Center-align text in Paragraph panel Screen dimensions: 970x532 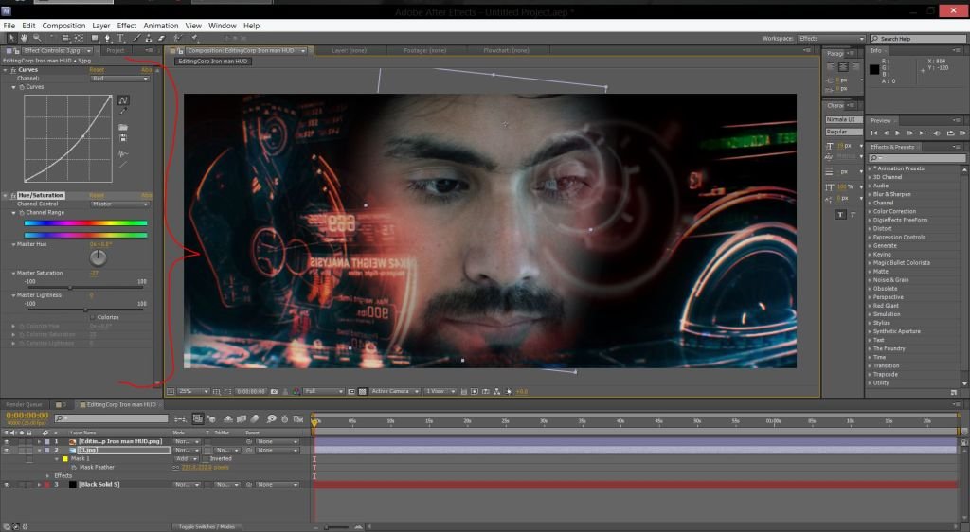842,66
